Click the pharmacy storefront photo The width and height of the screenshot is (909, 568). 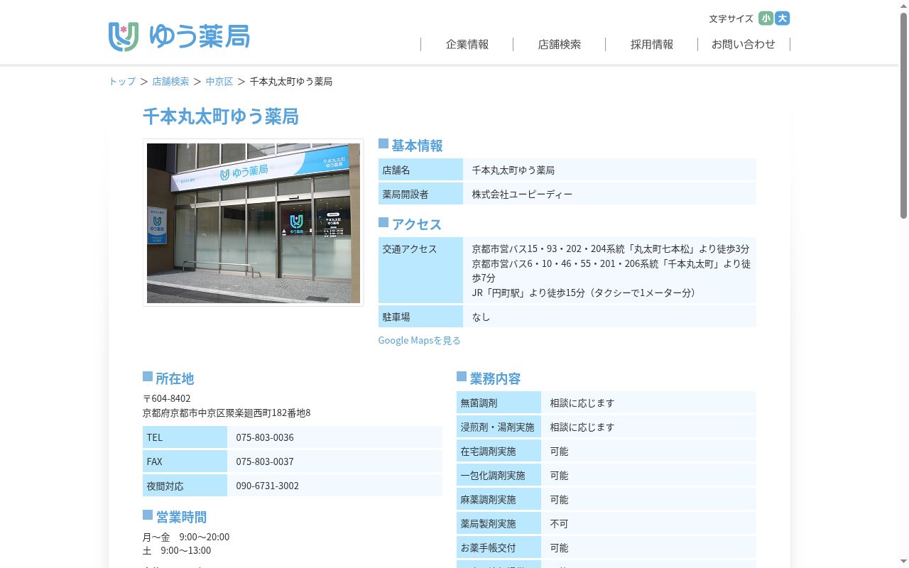point(254,223)
